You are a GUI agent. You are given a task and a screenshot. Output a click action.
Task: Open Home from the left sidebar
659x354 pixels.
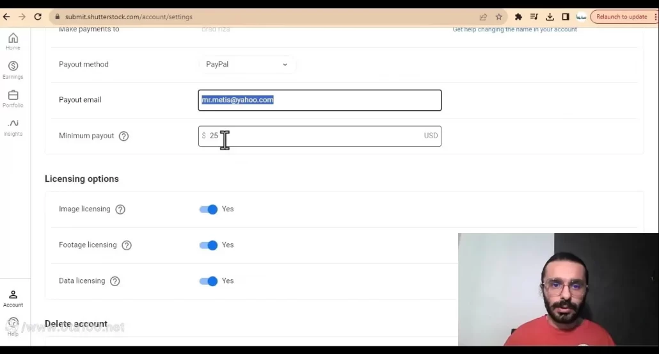point(13,41)
